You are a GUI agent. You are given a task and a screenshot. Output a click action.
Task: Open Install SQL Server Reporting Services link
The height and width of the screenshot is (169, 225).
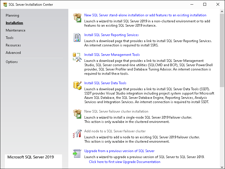111,35
